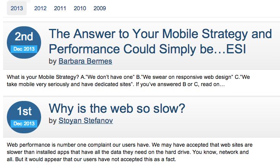Click the light-blue Dec 2013 label under 1st

pos(24,124)
